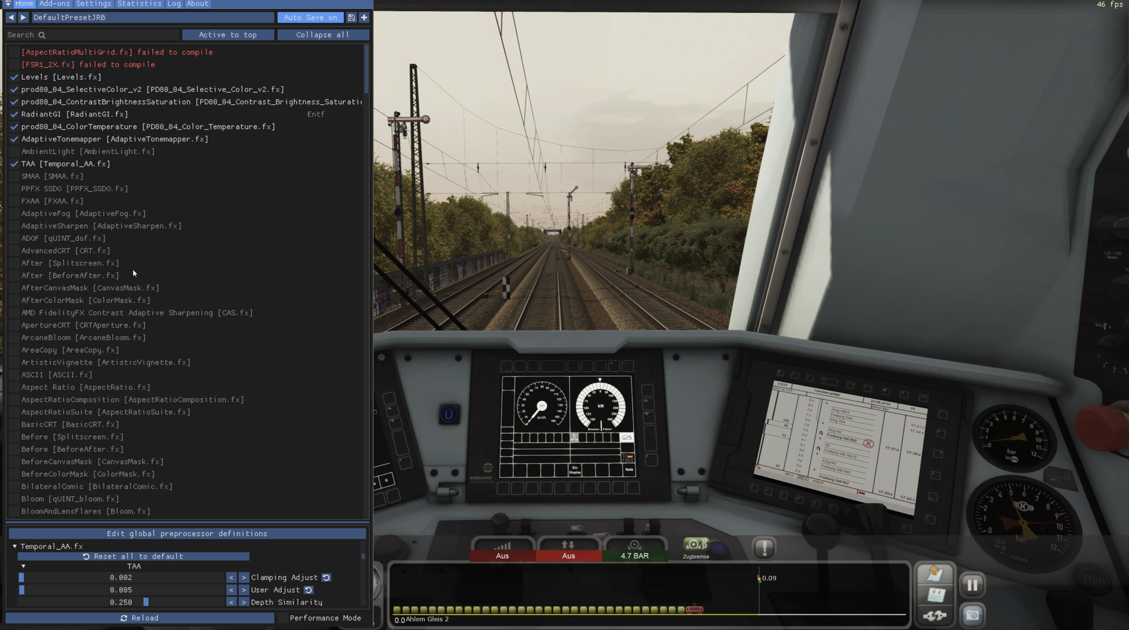Click the Depth Similarity slider
This screenshot has height=630, width=1129.
point(121,602)
